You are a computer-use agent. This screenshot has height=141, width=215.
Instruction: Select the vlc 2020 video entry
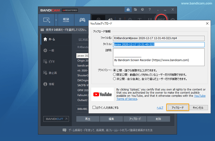[x=82, y=70]
